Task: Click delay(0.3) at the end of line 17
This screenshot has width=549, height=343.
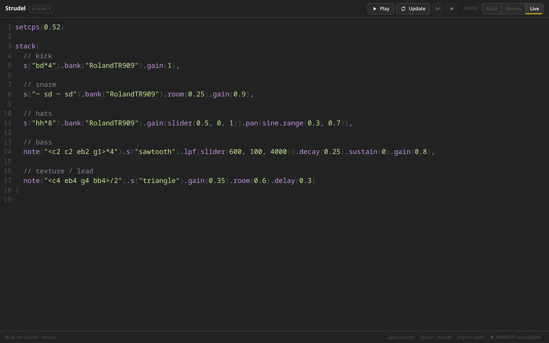Action: (x=295, y=181)
